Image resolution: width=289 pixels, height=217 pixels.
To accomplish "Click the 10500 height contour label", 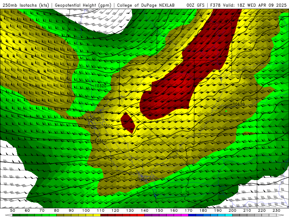I will point(107,126).
